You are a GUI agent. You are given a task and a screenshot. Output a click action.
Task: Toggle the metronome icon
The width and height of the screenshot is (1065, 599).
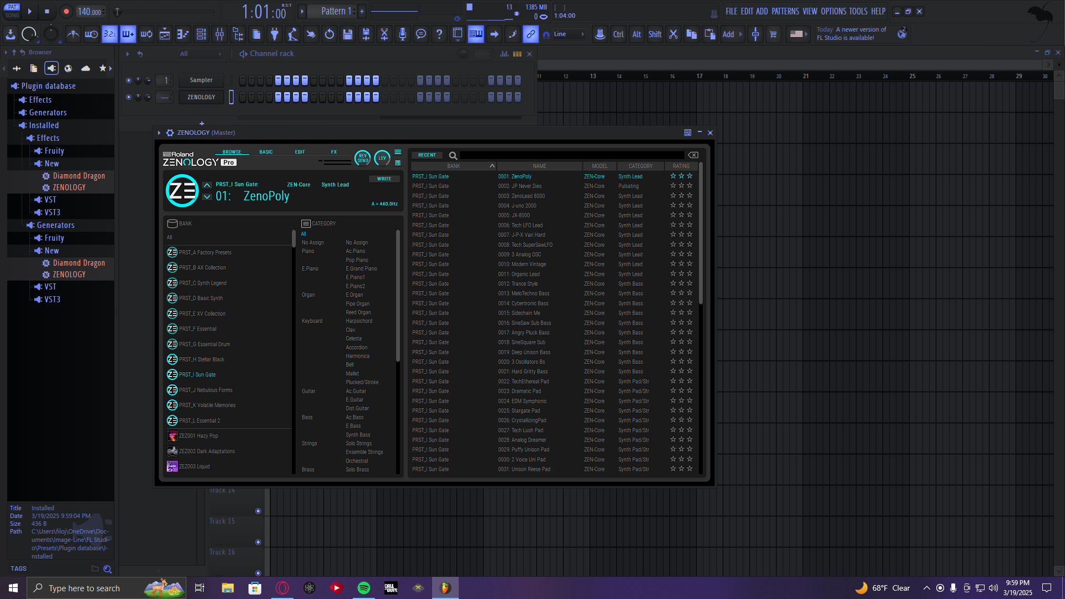tap(73, 34)
